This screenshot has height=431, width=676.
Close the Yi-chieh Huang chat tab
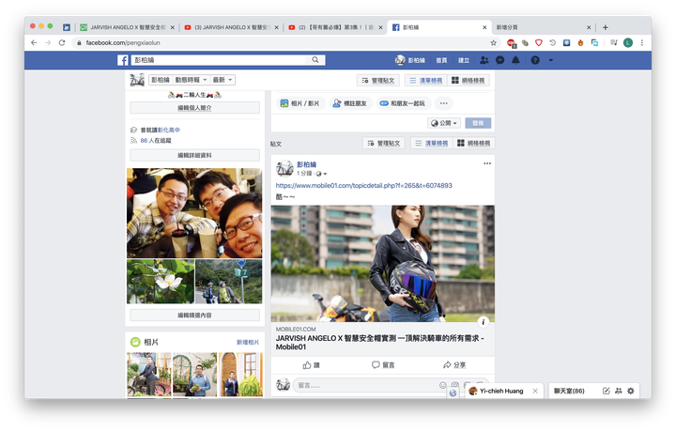pos(535,391)
